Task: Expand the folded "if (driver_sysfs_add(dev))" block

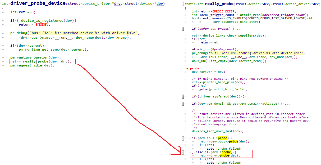Action: point(183,97)
